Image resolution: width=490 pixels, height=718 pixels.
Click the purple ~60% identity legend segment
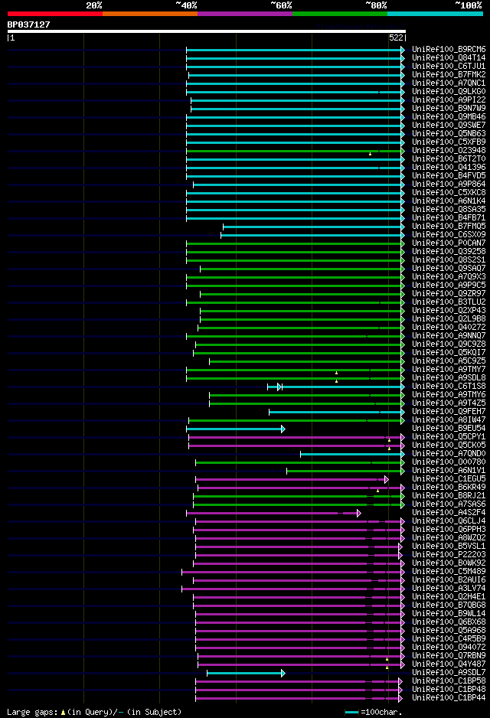click(245, 14)
